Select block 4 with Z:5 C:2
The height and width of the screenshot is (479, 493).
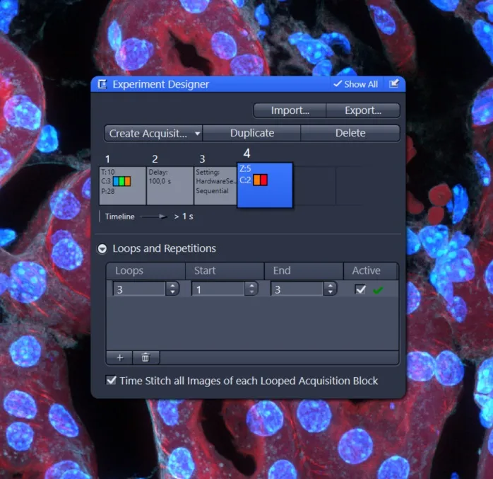click(265, 185)
